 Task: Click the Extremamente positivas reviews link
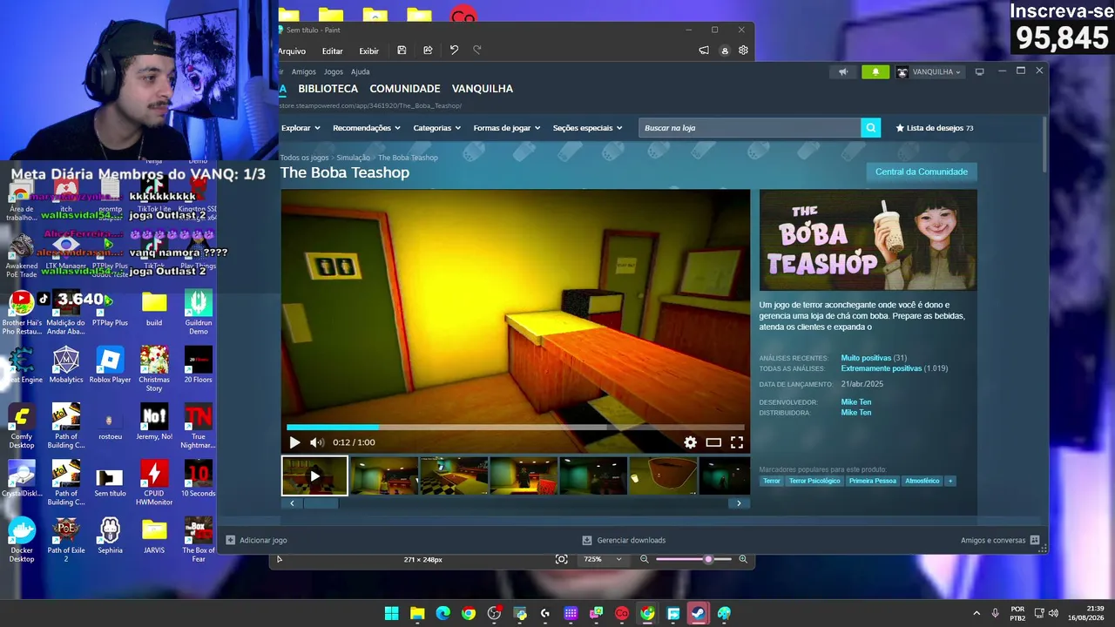pos(882,368)
